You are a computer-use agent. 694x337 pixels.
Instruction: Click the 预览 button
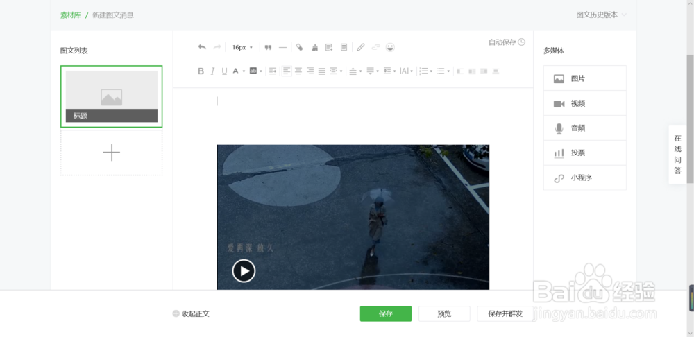coord(444,313)
